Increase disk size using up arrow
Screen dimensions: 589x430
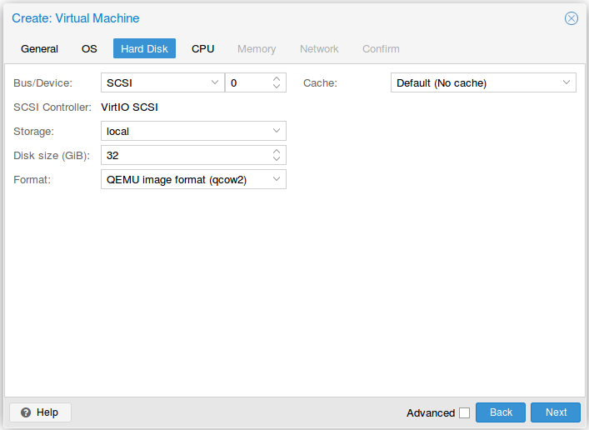click(277, 152)
